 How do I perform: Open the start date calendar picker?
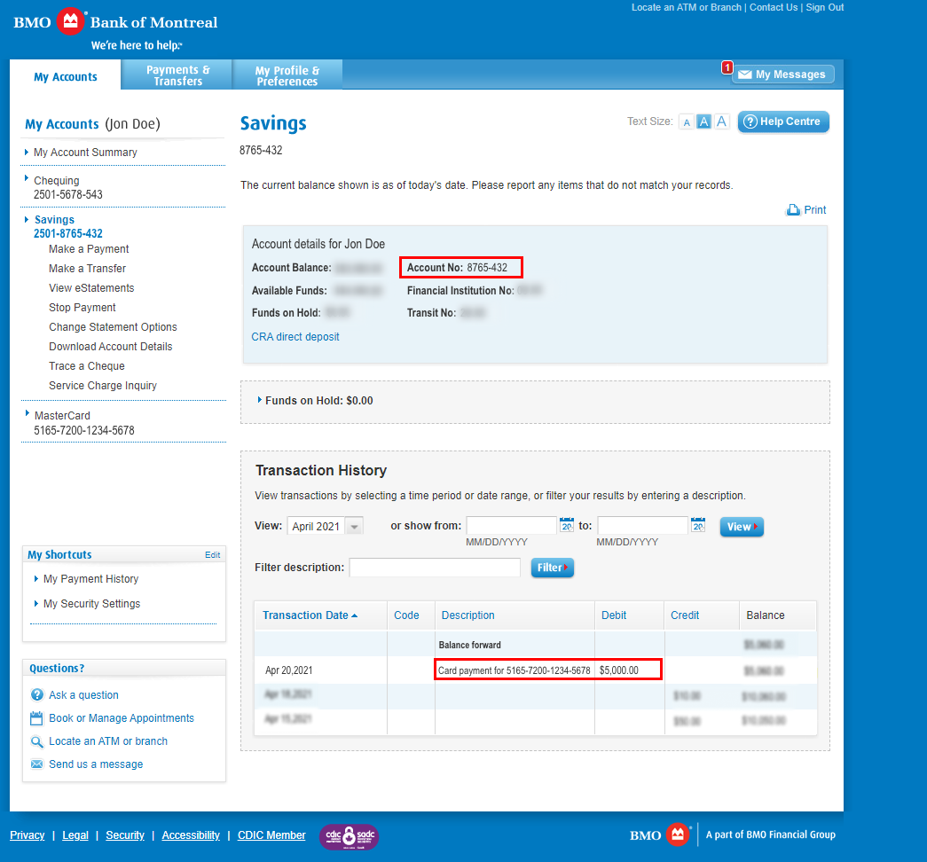(567, 526)
